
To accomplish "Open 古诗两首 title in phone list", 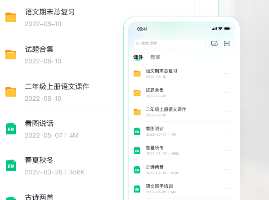I will pos(155,167).
